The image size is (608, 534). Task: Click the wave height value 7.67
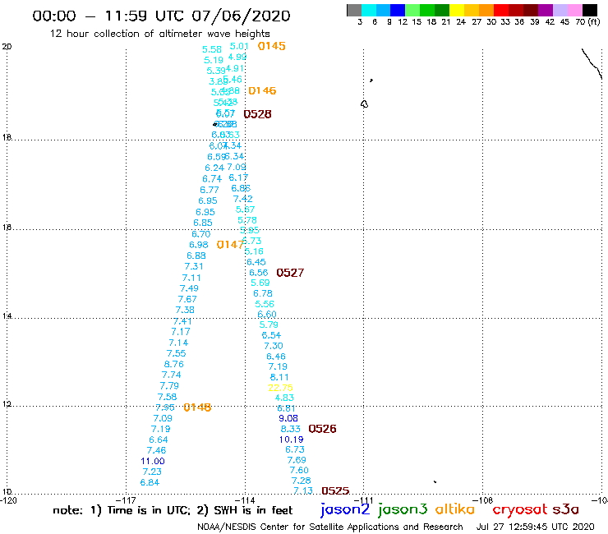coord(187,299)
